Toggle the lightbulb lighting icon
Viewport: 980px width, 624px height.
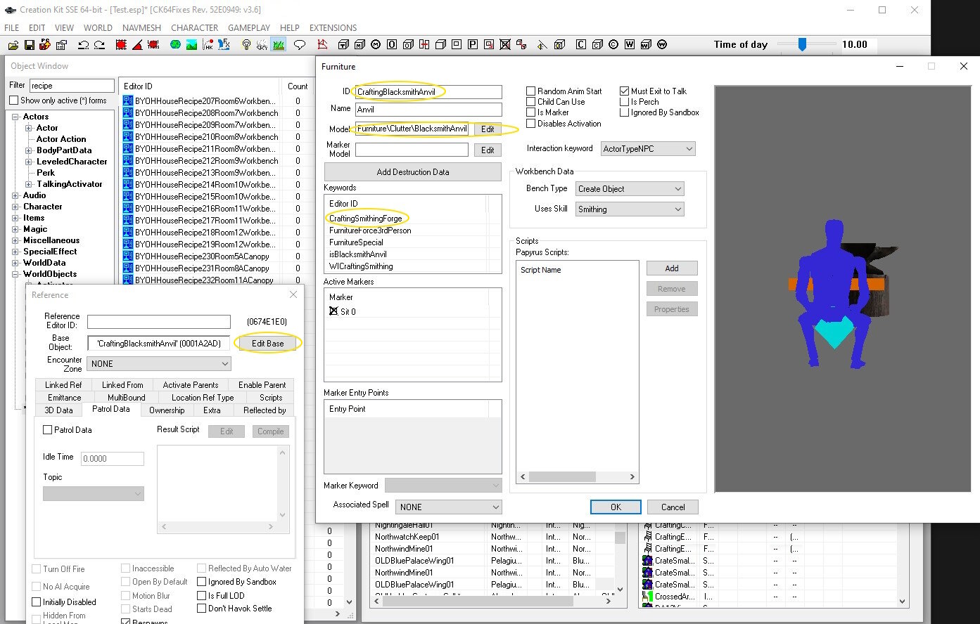[x=246, y=45]
